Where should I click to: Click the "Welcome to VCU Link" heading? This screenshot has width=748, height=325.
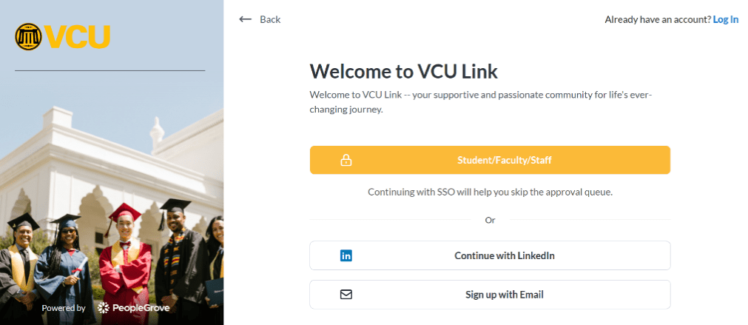(403, 71)
